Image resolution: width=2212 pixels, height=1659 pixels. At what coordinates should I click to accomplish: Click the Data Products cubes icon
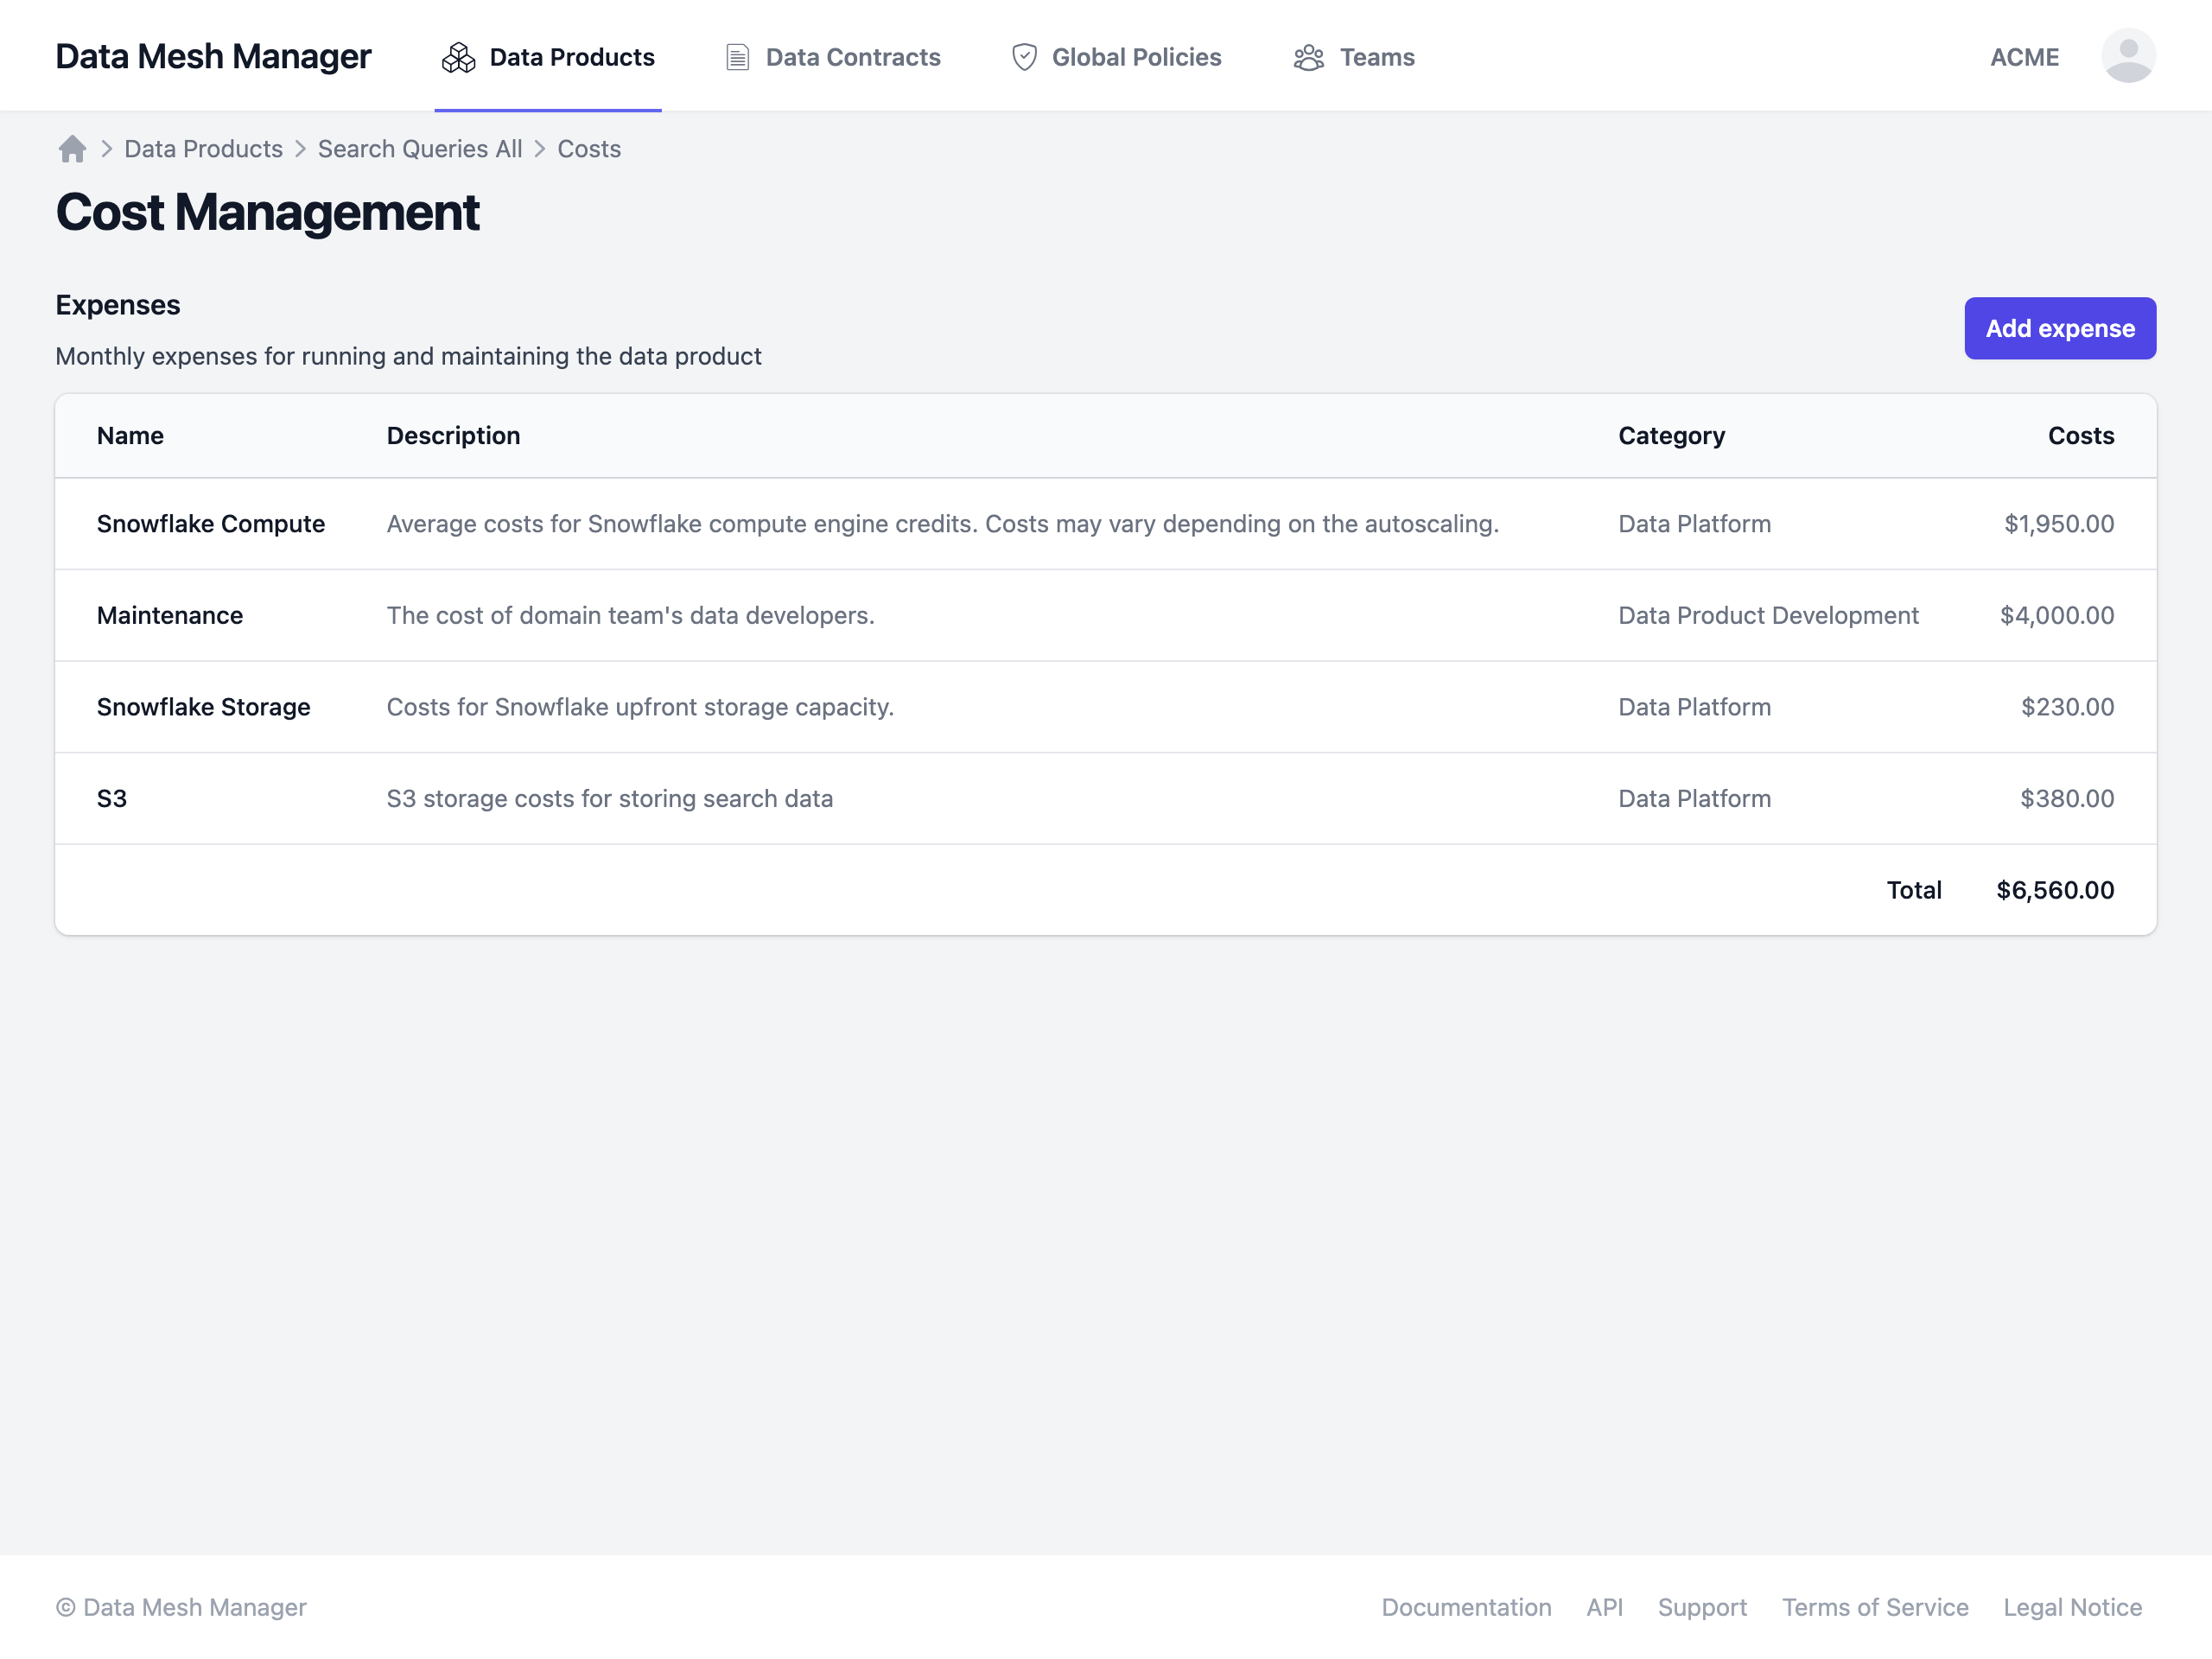pyautogui.click(x=458, y=57)
